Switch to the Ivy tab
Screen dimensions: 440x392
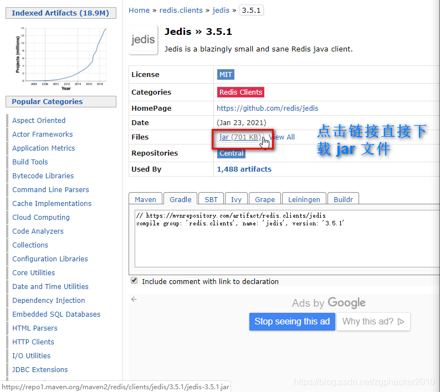pyautogui.click(x=236, y=199)
